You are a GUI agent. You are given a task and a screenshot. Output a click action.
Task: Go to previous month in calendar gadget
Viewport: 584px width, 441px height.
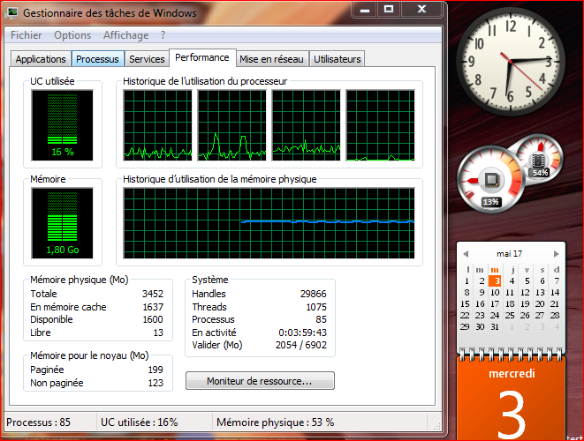tap(464, 251)
